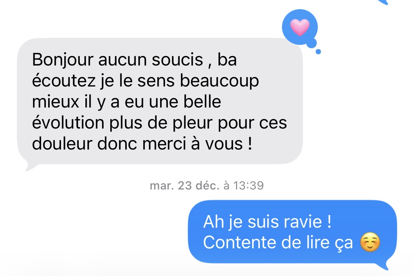The image size is (414, 276).
Task: Click 'écoutez' in the gray bubble
Action: tap(64, 81)
